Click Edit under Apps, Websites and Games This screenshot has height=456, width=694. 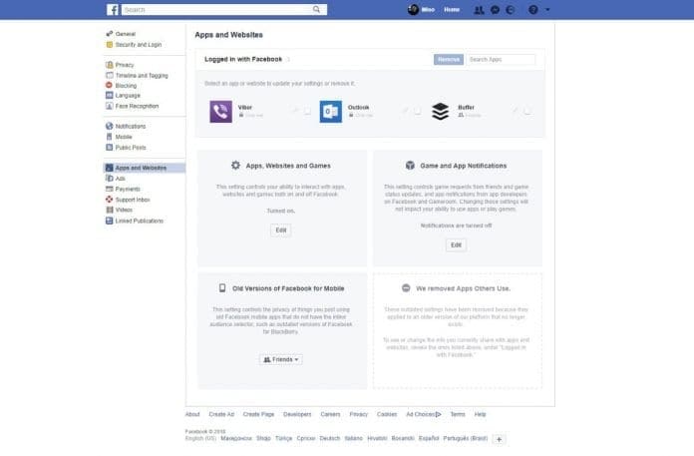[281, 230]
